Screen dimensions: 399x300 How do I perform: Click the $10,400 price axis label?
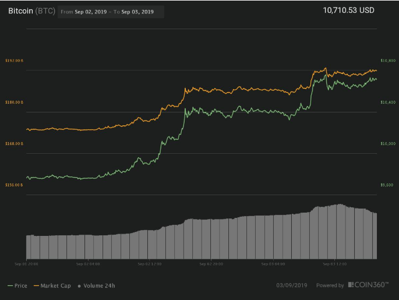[x=388, y=102]
